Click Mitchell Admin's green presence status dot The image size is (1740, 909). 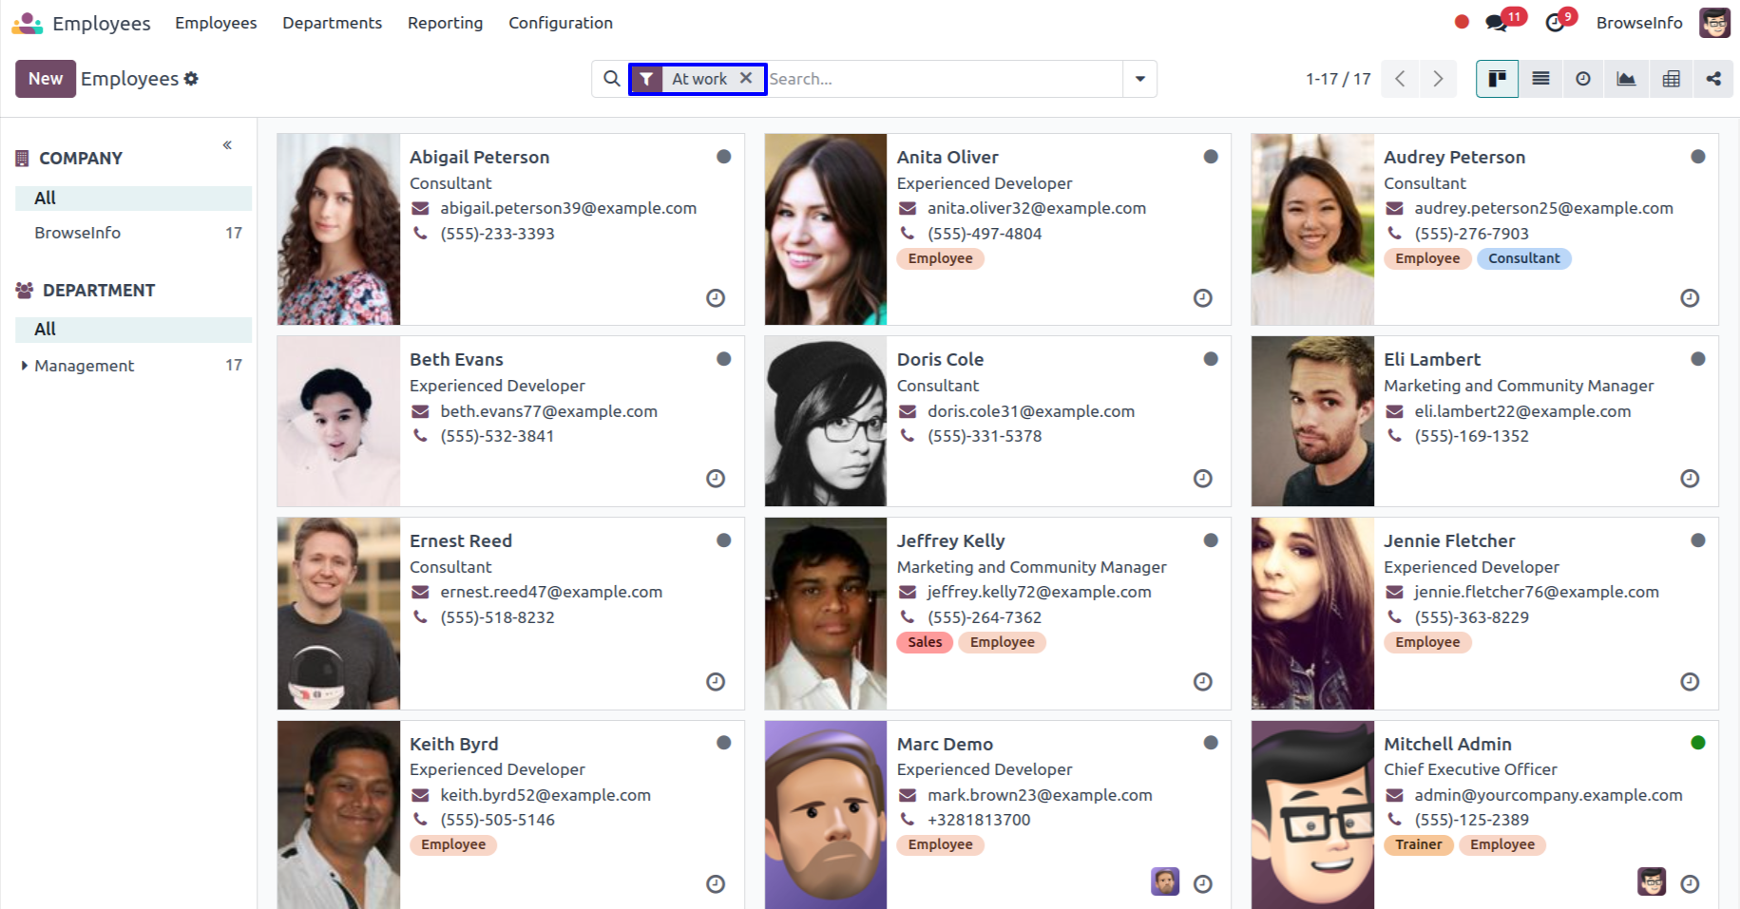click(1697, 743)
